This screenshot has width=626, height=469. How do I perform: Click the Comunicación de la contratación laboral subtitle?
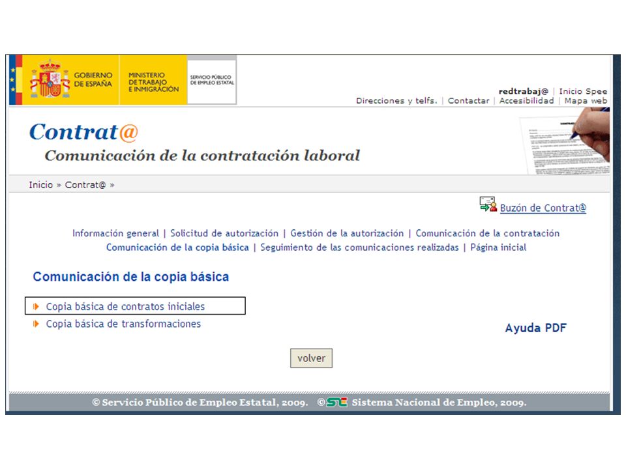[x=202, y=156]
